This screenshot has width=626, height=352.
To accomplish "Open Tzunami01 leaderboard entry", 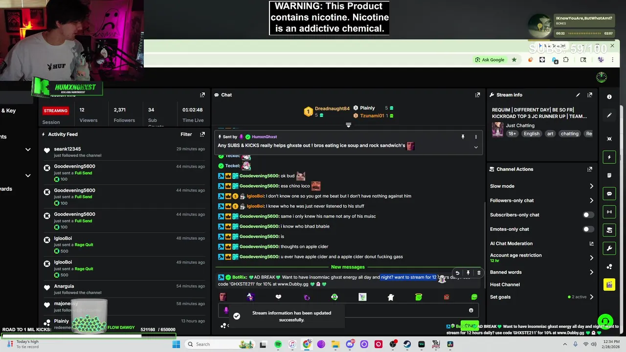I will tap(374, 116).
